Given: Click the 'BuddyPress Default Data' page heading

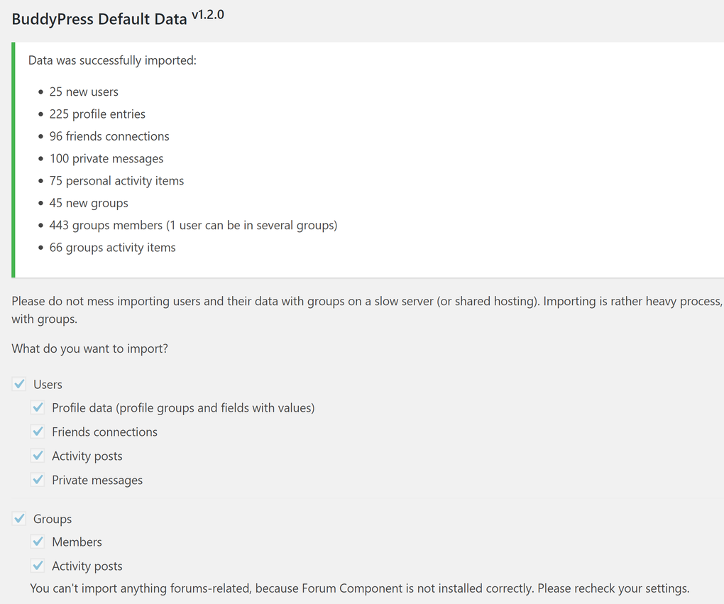Looking at the screenshot, I should 99,20.
